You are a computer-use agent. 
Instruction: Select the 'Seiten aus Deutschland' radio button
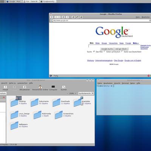point(122,52)
